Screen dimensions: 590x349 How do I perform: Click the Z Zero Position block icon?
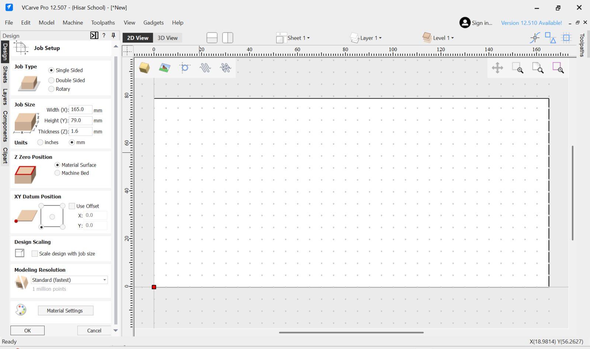(x=25, y=174)
